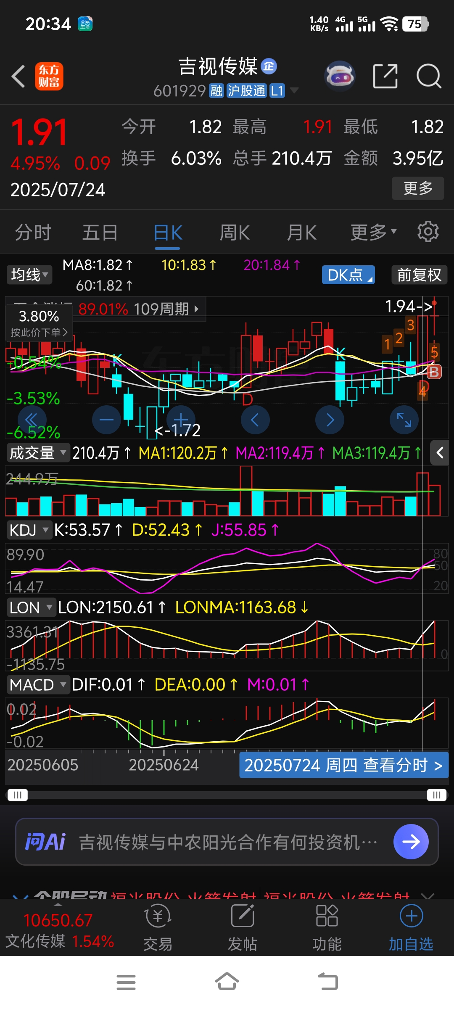This screenshot has width=454, height=1009.
Task: Zoom out chart with minus button
Action: 106,420
